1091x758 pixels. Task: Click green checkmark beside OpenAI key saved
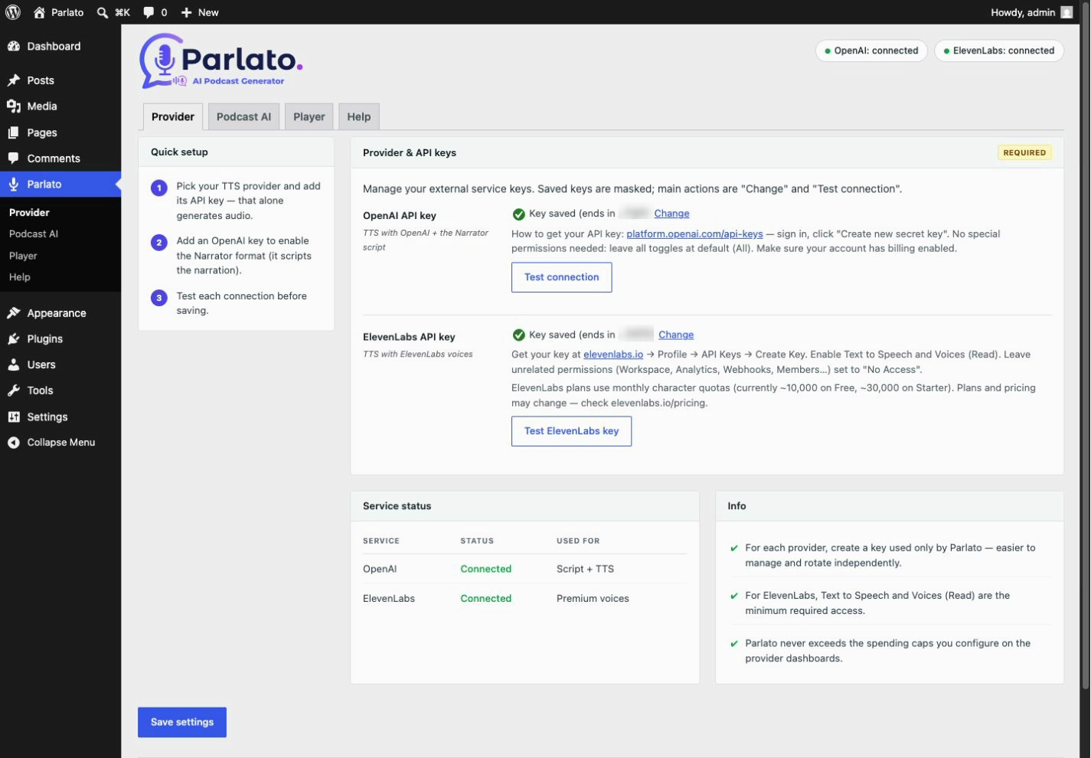click(x=518, y=214)
